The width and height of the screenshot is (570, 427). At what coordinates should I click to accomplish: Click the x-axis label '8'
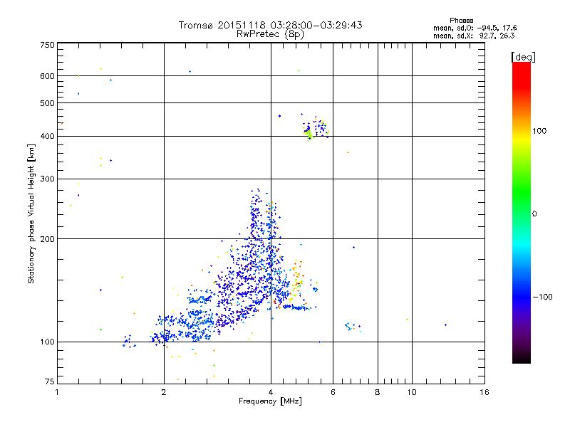pos(378,392)
